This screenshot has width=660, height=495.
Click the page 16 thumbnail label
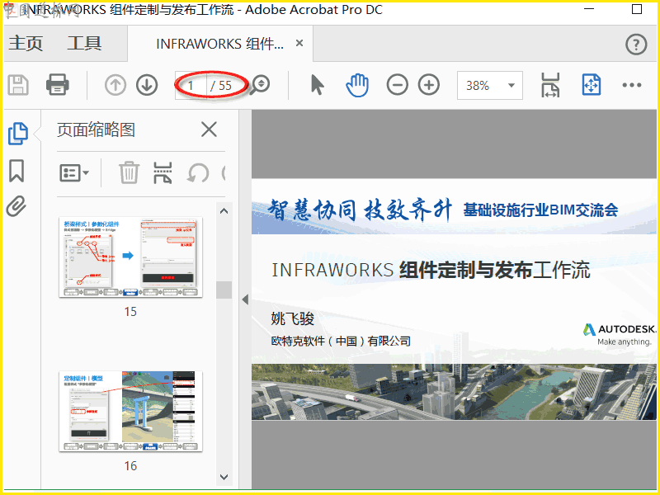click(130, 465)
